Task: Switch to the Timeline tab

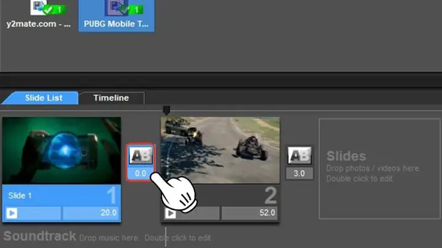Action: click(x=111, y=98)
